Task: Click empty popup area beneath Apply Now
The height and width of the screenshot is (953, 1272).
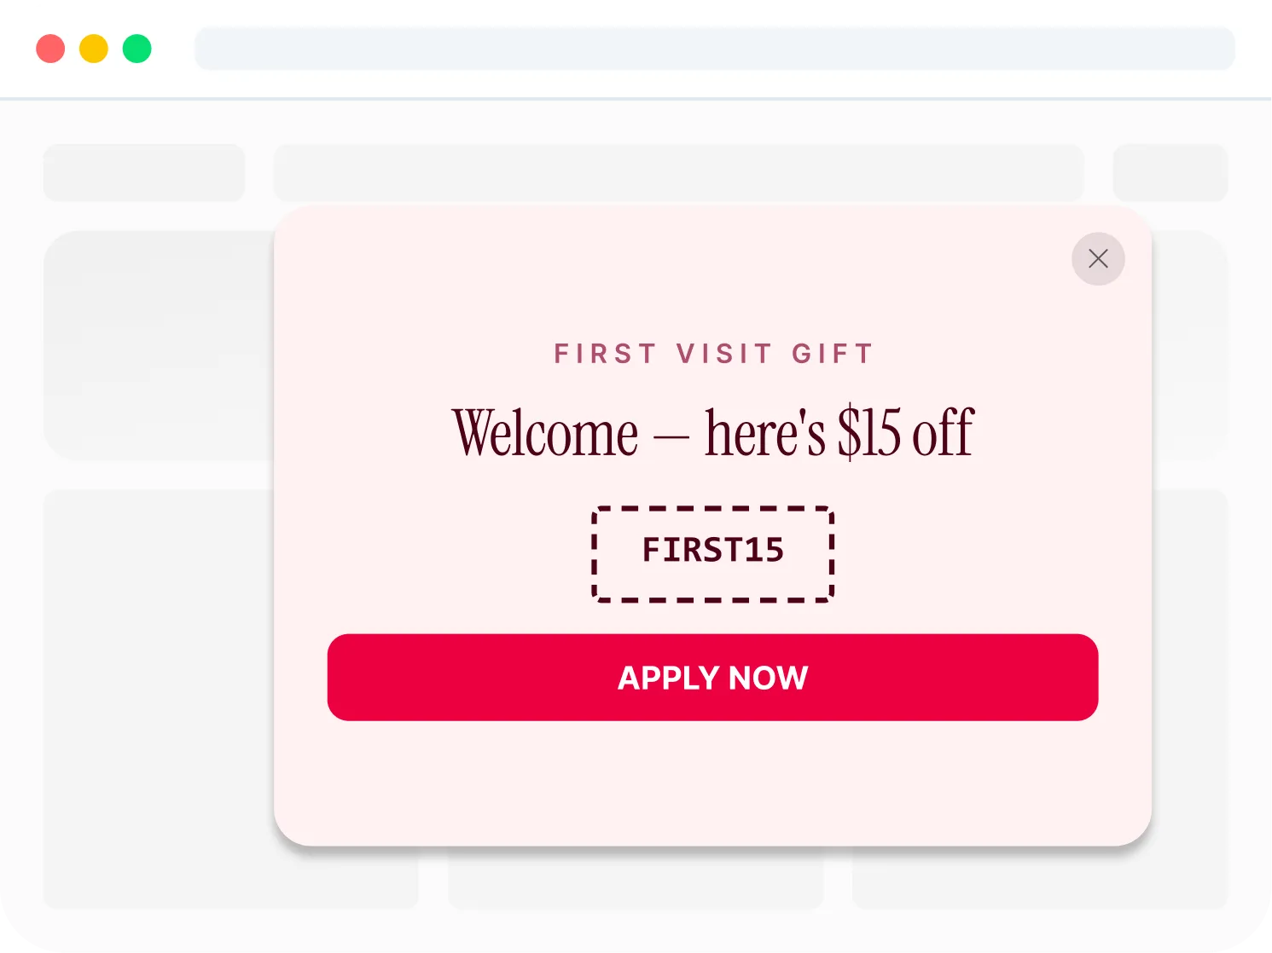Action: [x=712, y=783]
